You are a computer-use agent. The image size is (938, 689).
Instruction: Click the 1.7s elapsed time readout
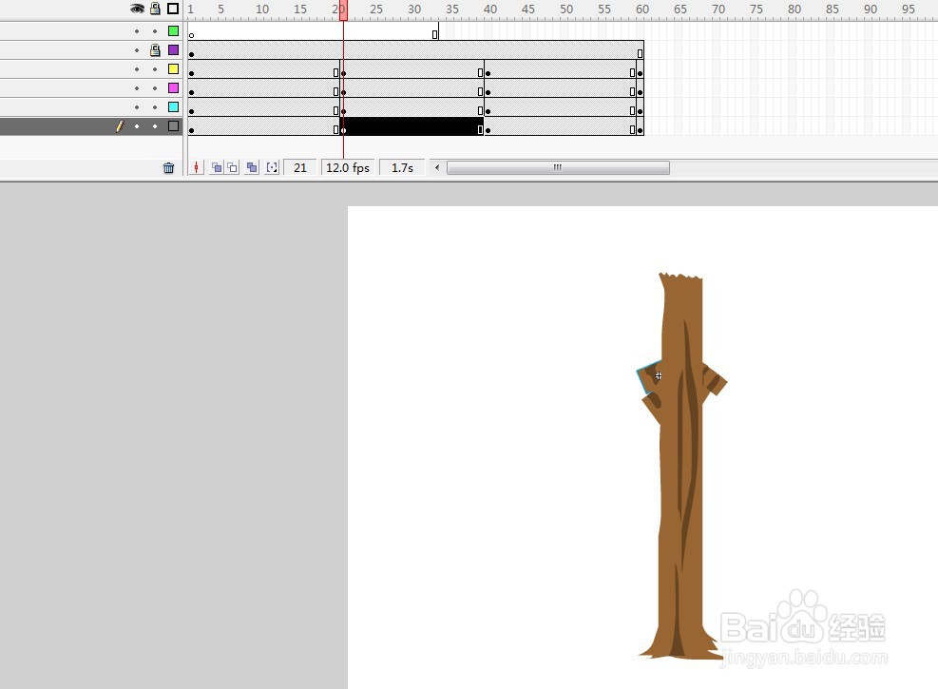pos(403,168)
